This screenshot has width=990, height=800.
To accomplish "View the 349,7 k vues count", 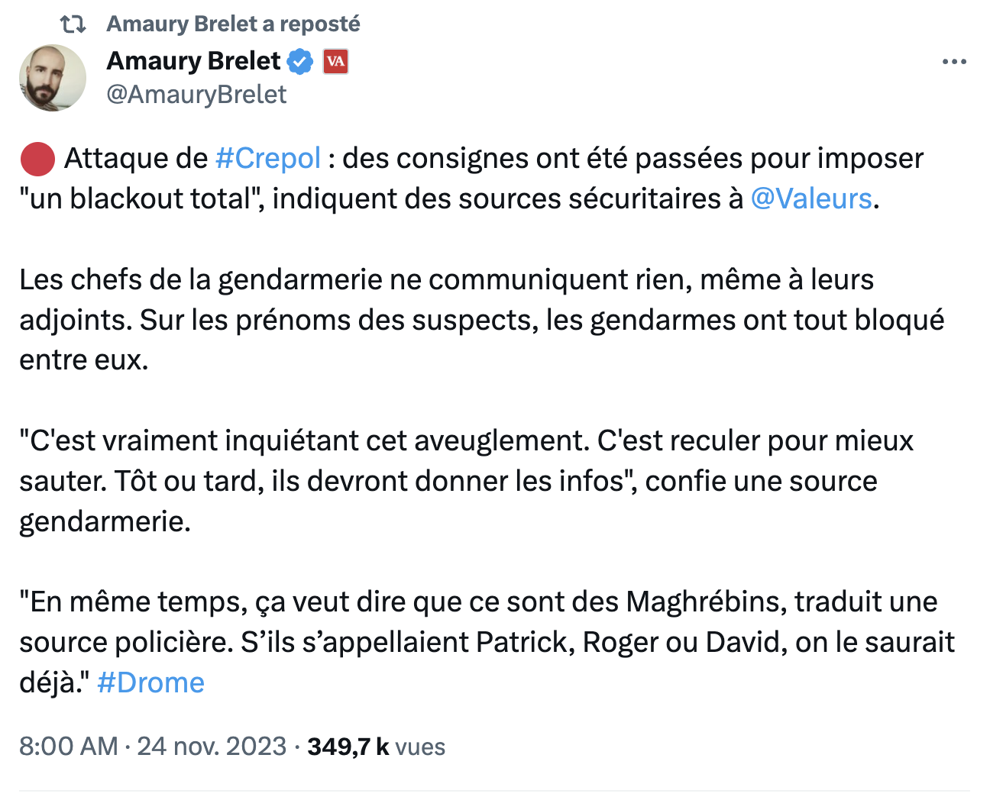I will pos(377,747).
